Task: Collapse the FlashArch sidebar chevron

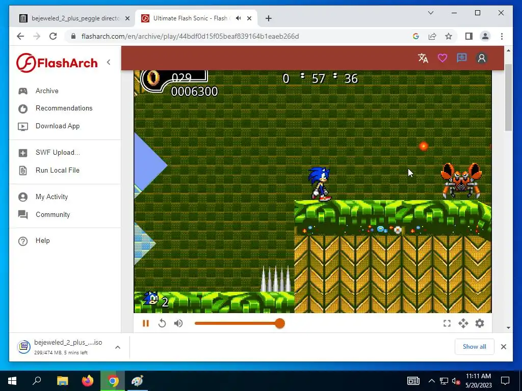Action: (109, 62)
